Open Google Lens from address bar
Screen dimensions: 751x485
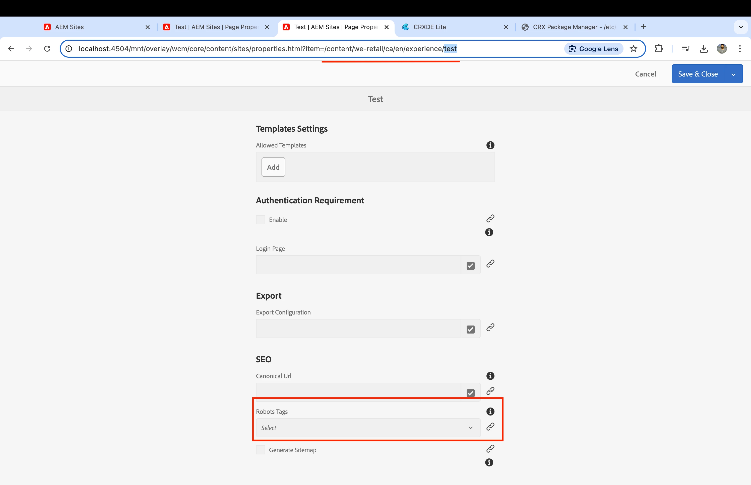(593, 49)
